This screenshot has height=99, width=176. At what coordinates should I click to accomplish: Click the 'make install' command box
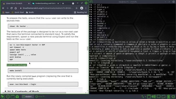43,71
